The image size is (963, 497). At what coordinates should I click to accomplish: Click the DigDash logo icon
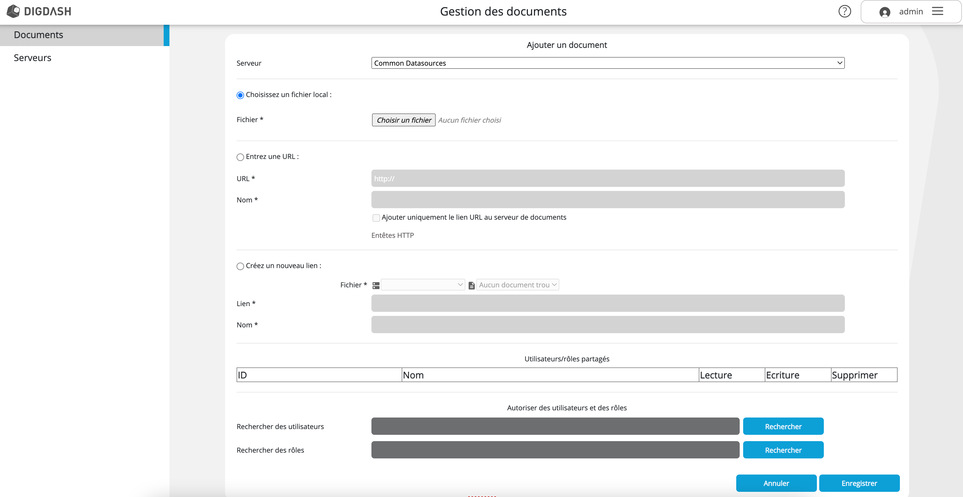[14, 11]
